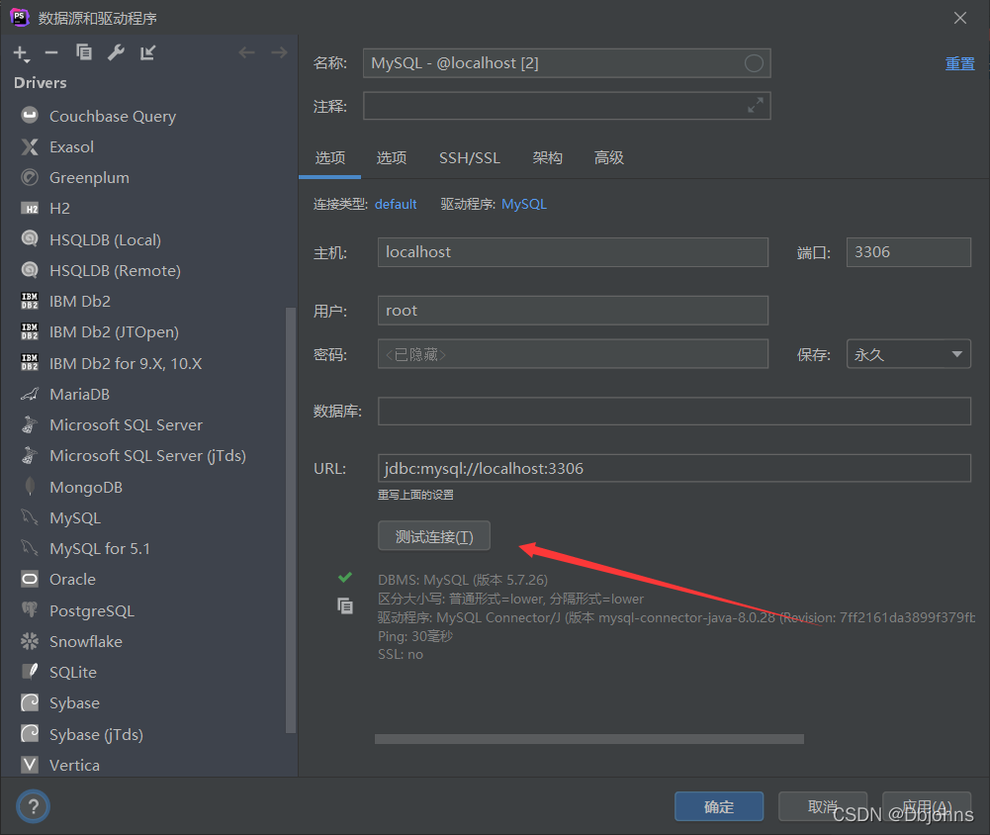The height and width of the screenshot is (835, 990).
Task: Click 测试连接 test connection button
Action: pos(434,537)
